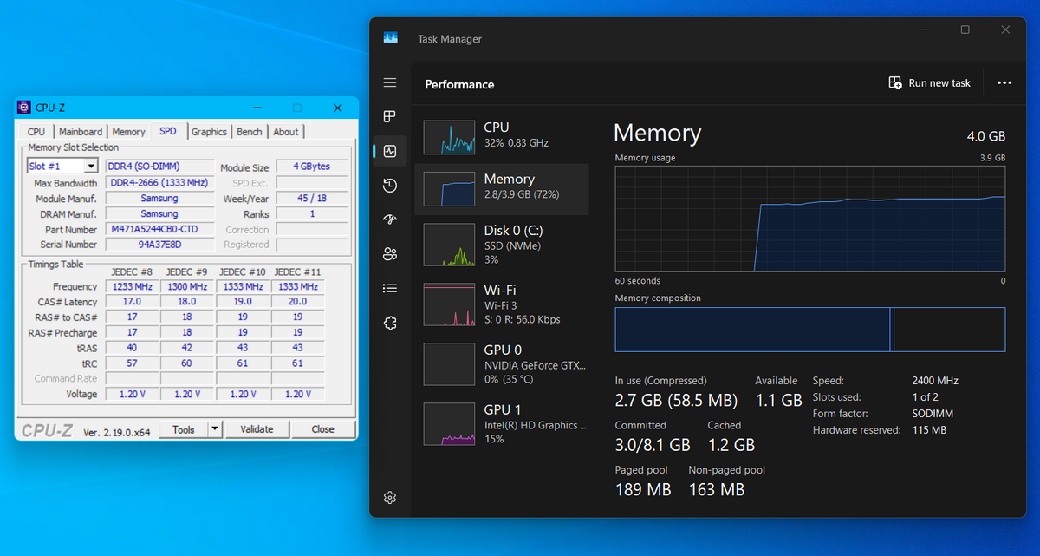
Task: Switch to the Bench tab in CPU-Z
Action: (250, 132)
